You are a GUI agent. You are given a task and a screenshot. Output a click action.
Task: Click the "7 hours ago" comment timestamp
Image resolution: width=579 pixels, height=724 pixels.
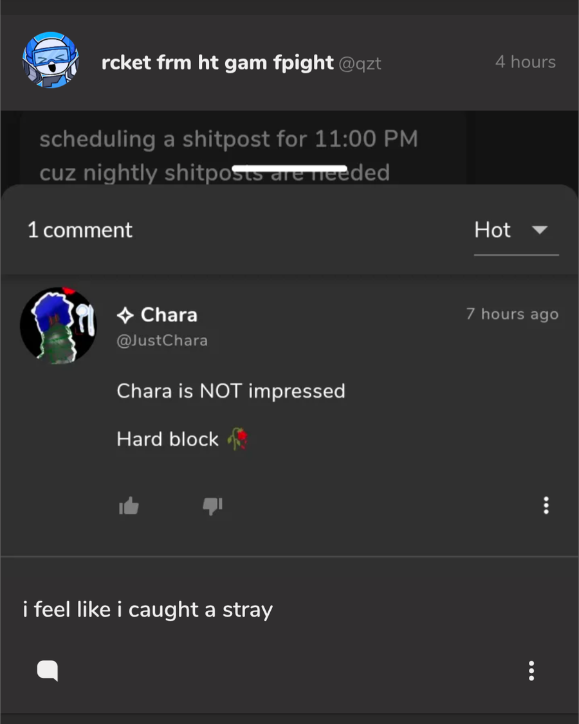(x=512, y=314)
